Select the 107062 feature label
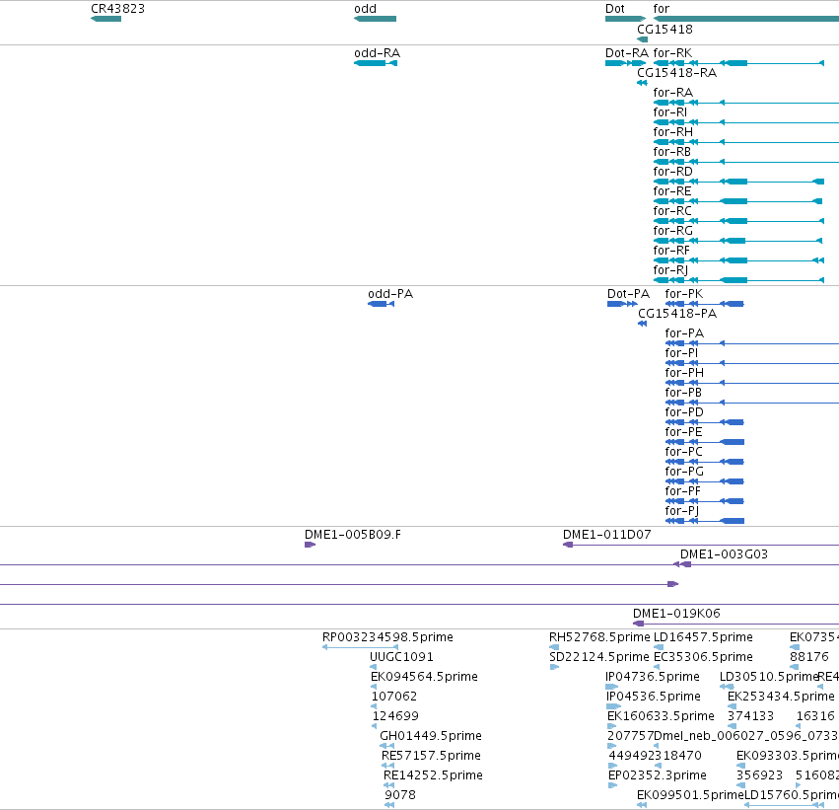This screenshot has height=810, width=839. [x=394, y=697]
